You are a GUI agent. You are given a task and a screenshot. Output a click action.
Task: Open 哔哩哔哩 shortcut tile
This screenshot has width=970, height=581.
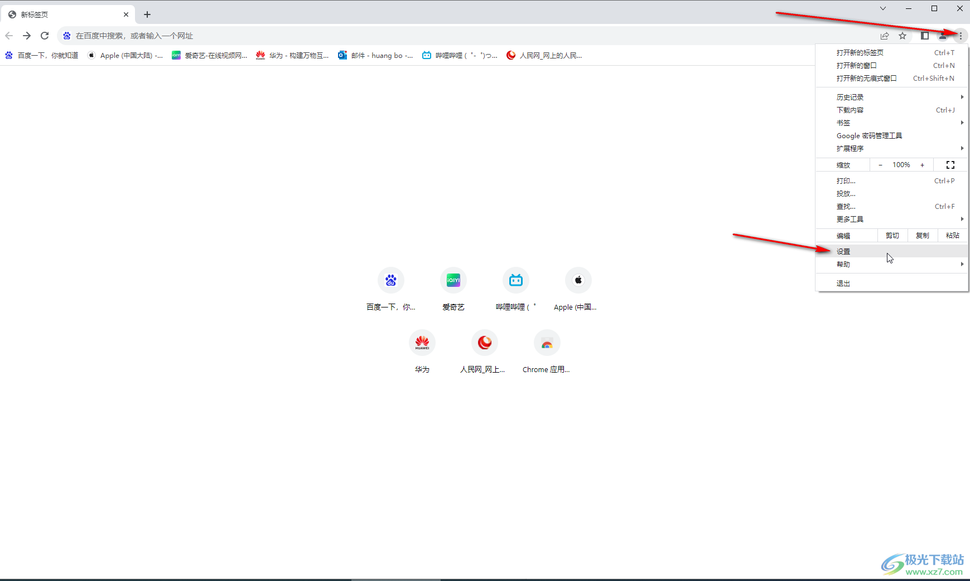516,289
